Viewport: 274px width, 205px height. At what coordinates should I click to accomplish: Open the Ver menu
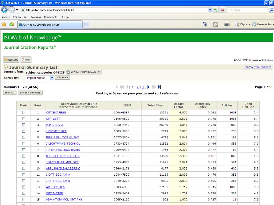[x=26, y=17]
